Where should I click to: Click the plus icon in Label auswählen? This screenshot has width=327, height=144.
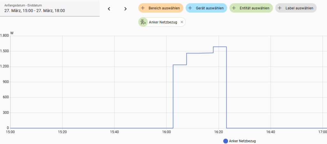pyautogui.click(x=280, y=8)
